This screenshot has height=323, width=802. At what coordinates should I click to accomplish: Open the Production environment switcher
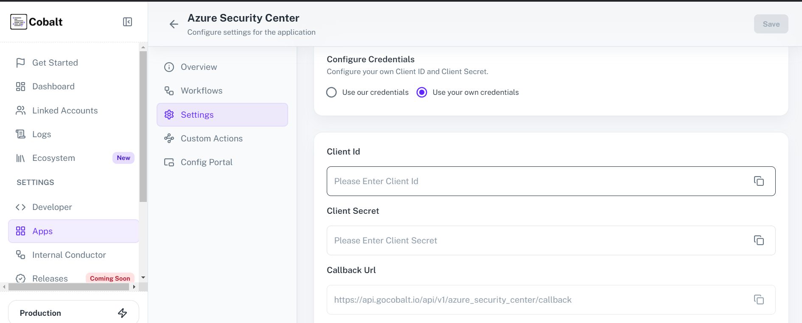73,312
